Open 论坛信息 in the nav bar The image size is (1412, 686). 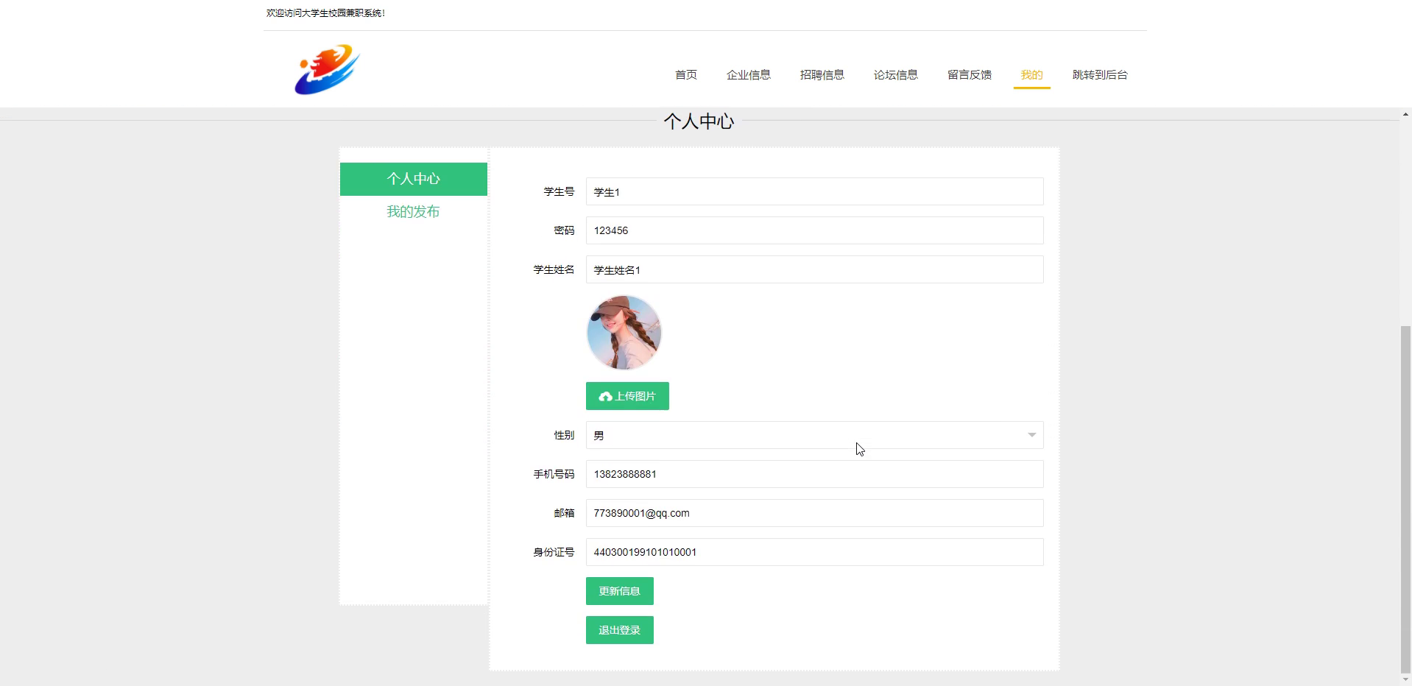896,74
